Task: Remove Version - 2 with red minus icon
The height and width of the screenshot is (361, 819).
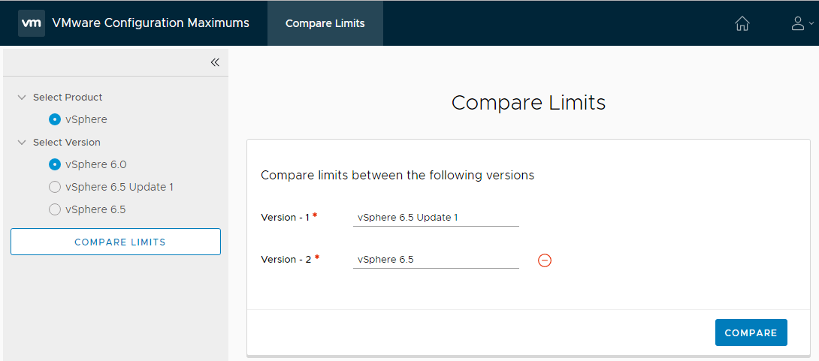Action: (x=544, y=260)
